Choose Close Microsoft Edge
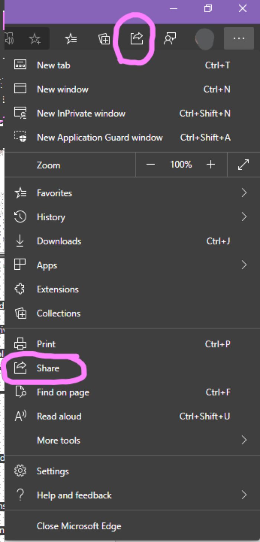 [79, 526]
